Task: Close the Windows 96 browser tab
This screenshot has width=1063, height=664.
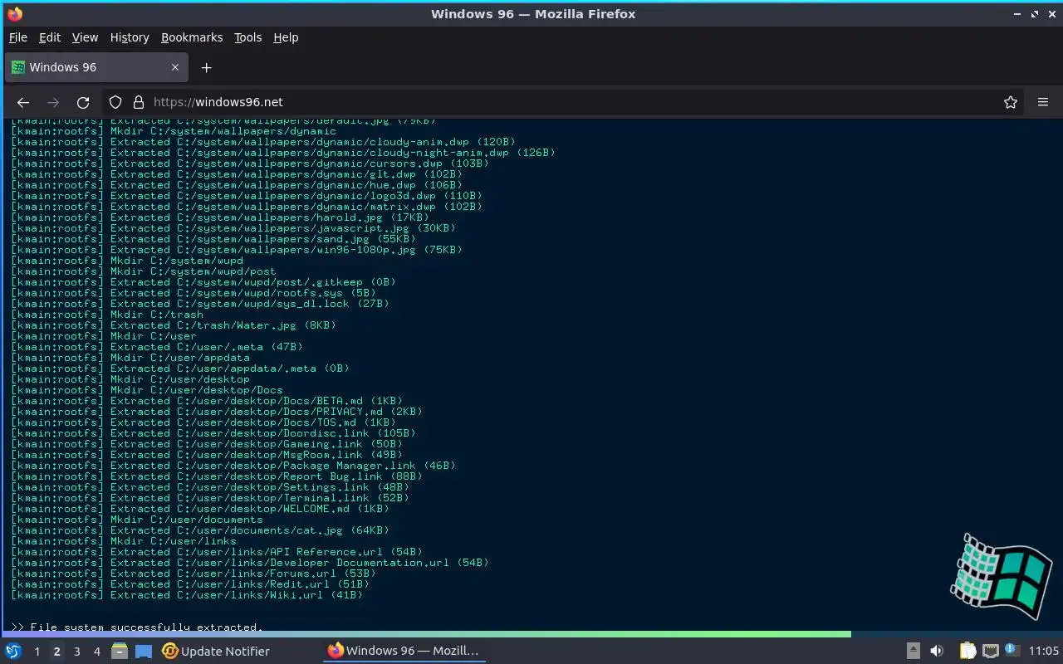Action: 174,67
